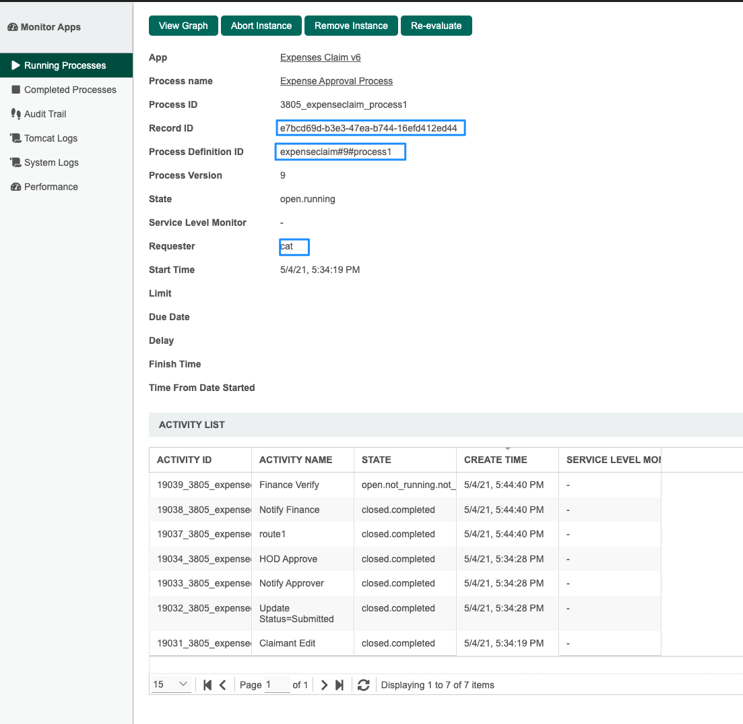Click the Performance gauge icon
This screenshot has width=743, height=724.
click(x=15, y=187)
